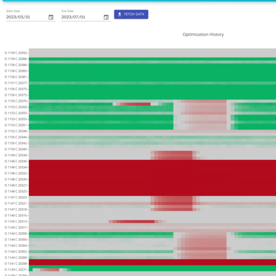Select axis label O 1159 C 20392
This screenshot has width=276, height=276.
click(x=16, y=53)
